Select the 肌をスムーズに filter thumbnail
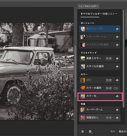Viewport: 127px width, 136px height. pos(83,29)
